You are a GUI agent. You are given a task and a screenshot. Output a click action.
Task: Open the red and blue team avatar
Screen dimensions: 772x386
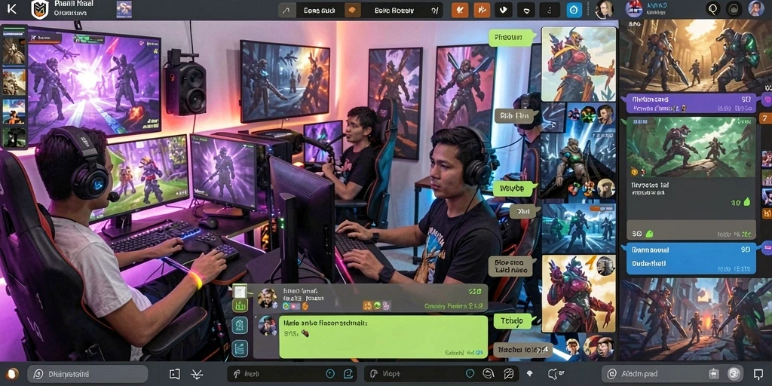coord(634,8)
